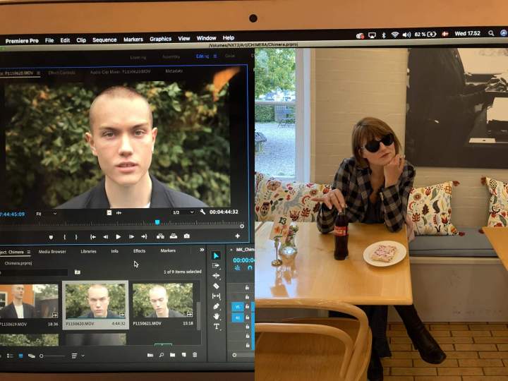The image size is (508, 381).
Task: Switch project panel to list view
Action: (x=11, y=356)
